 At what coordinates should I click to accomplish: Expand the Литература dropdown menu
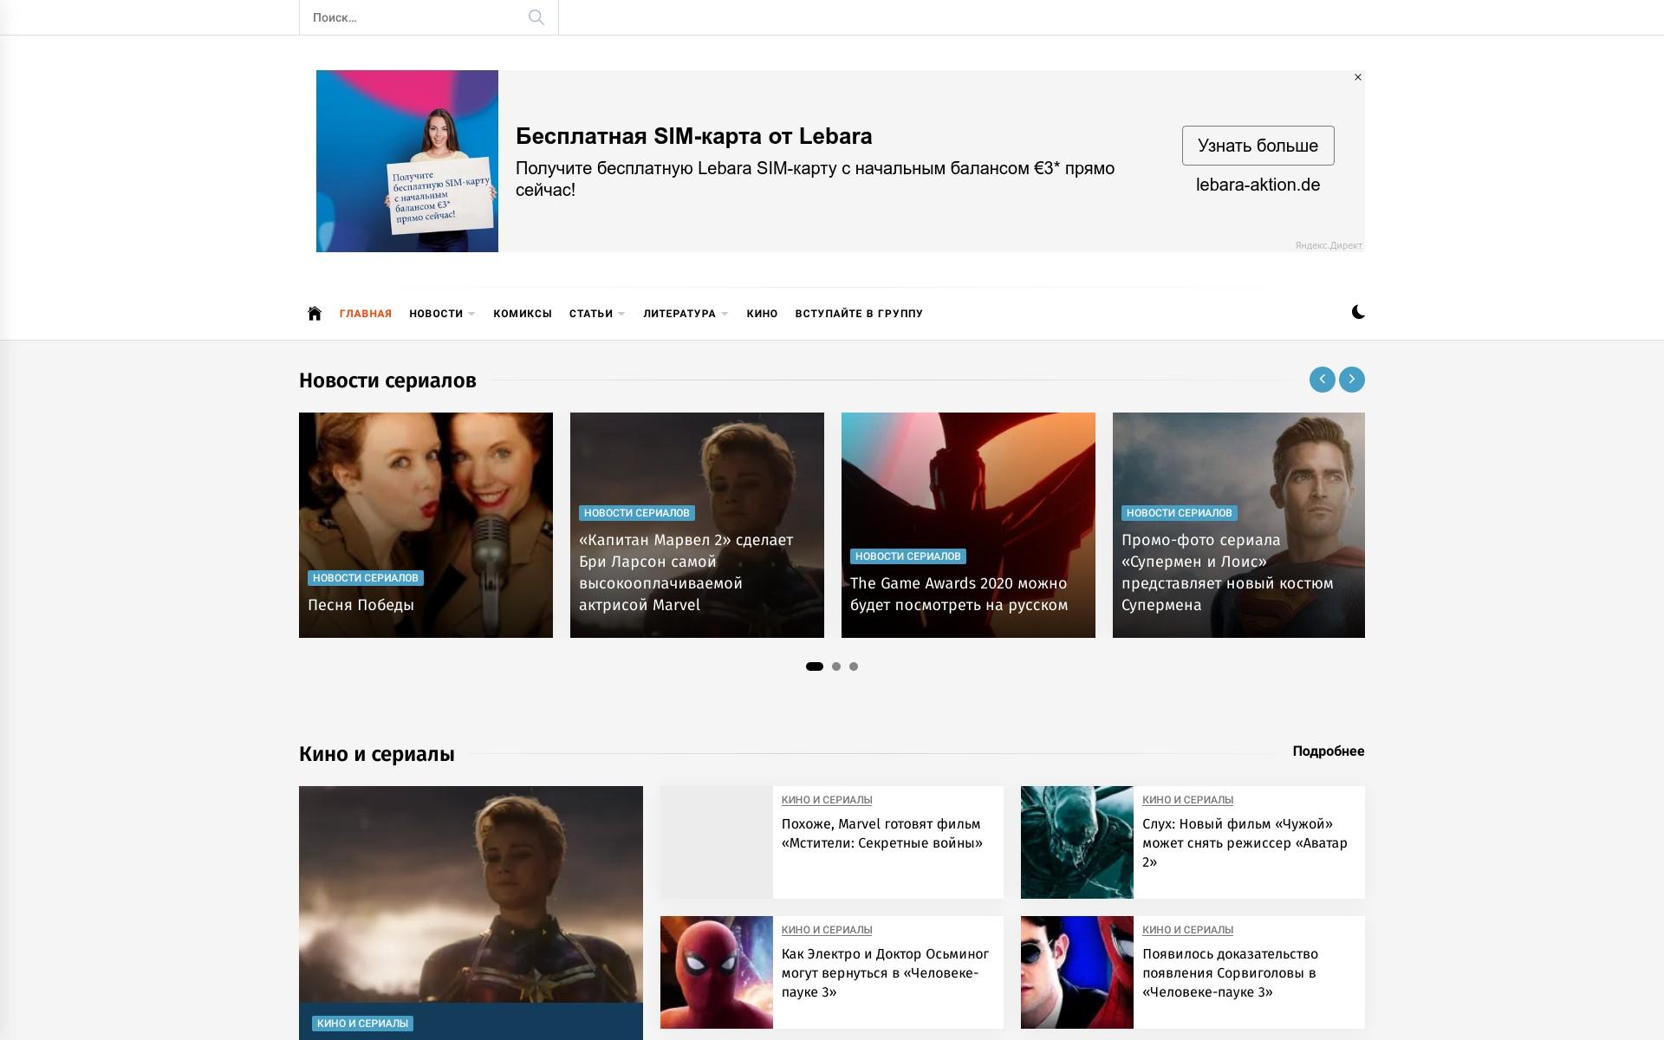click(x=686, y=314)
